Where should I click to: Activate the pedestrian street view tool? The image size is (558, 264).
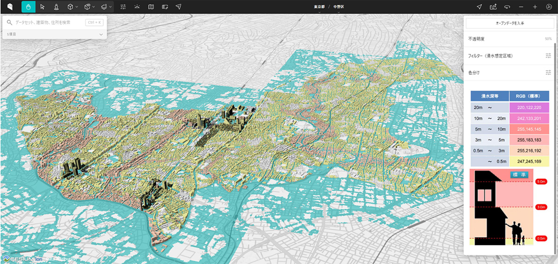(56, 7)
